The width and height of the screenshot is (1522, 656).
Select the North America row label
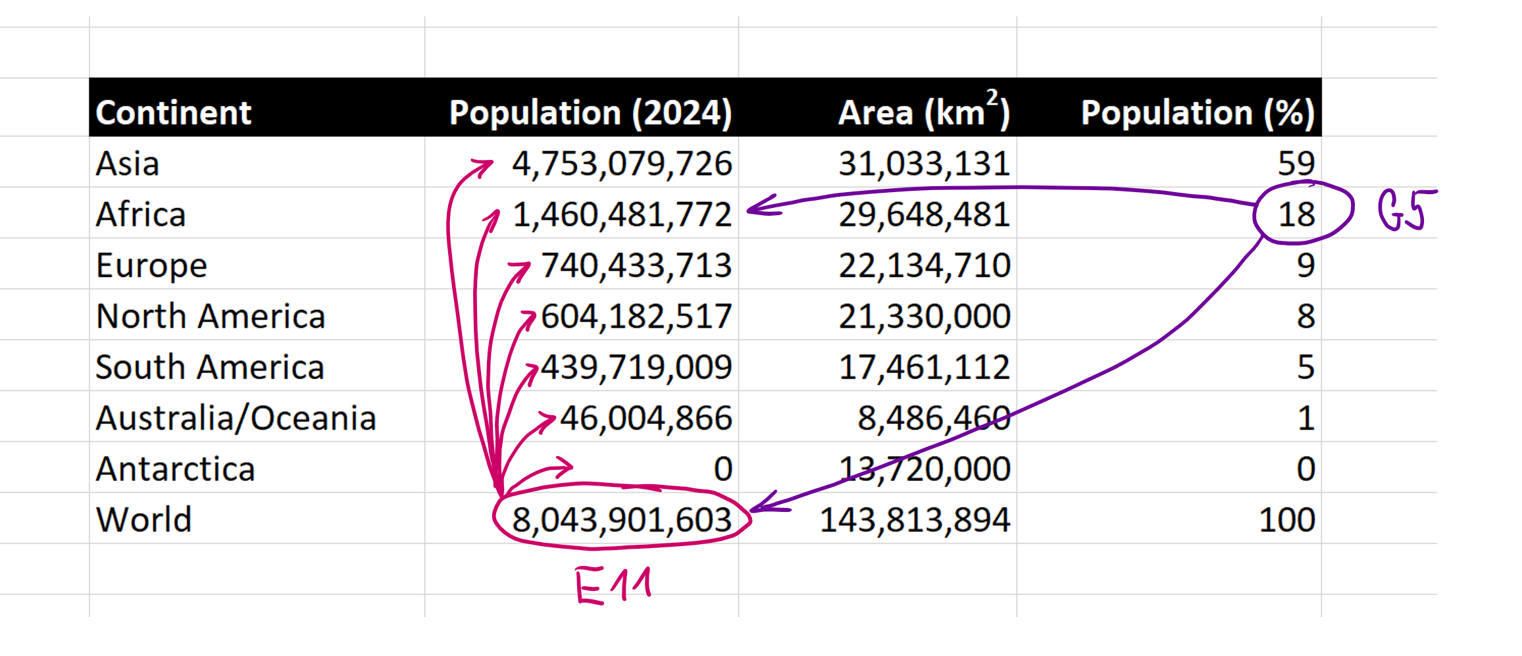tap(211, 316)
